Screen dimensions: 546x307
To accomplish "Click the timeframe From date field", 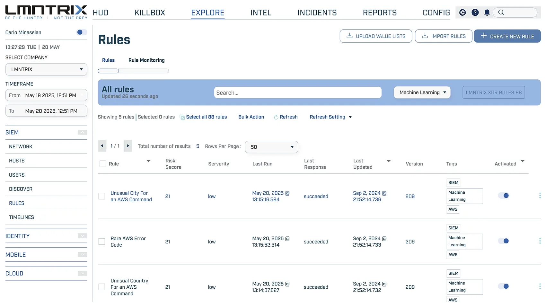I will pyautogui.click(x=46, y=95).
